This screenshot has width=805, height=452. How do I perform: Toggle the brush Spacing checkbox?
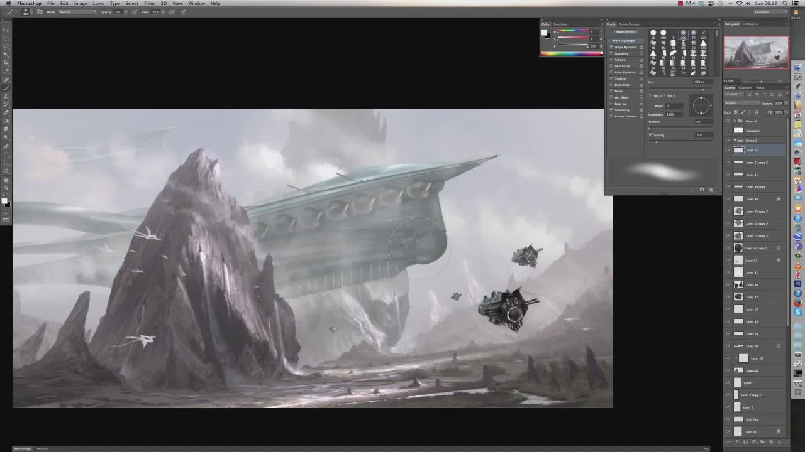pos(651,135)
